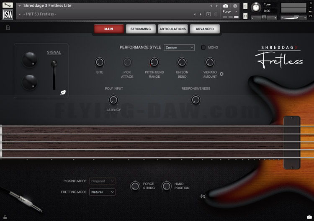Open snapshot view camera icon in header
Image resolution: width=314 pixels, height=221 pixels.
coord(226,6)
